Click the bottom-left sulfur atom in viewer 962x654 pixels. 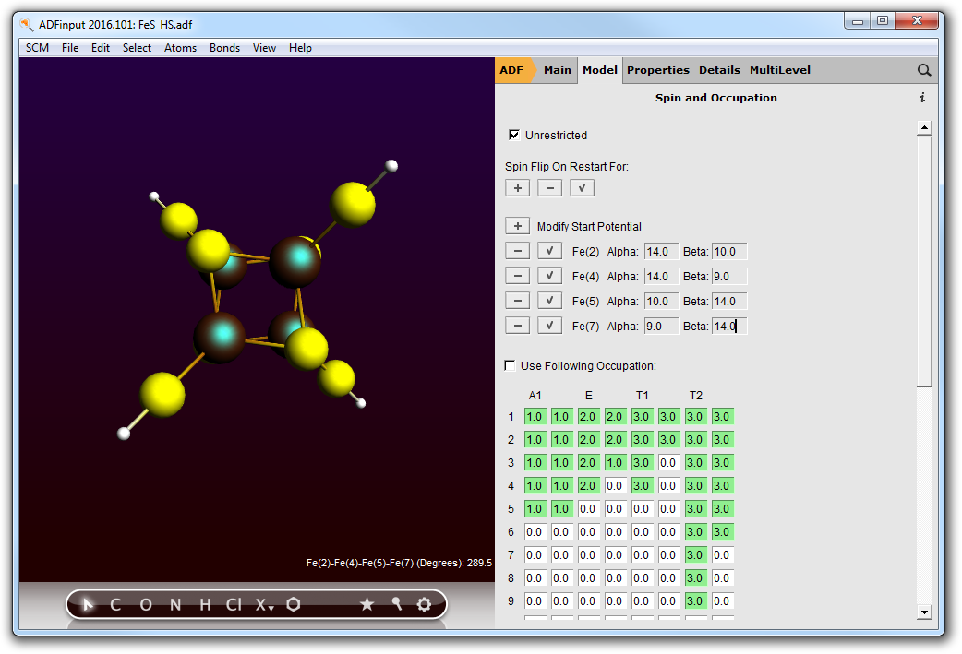coord(162,395)
